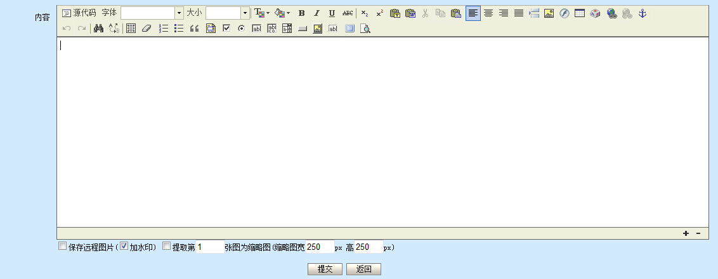Center-align the text
Viewport: 718px width, 279px height.
(x=488, y=13)
